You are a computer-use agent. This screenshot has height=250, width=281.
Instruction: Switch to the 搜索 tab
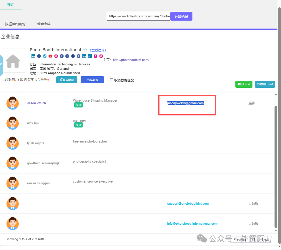[11, 5]
